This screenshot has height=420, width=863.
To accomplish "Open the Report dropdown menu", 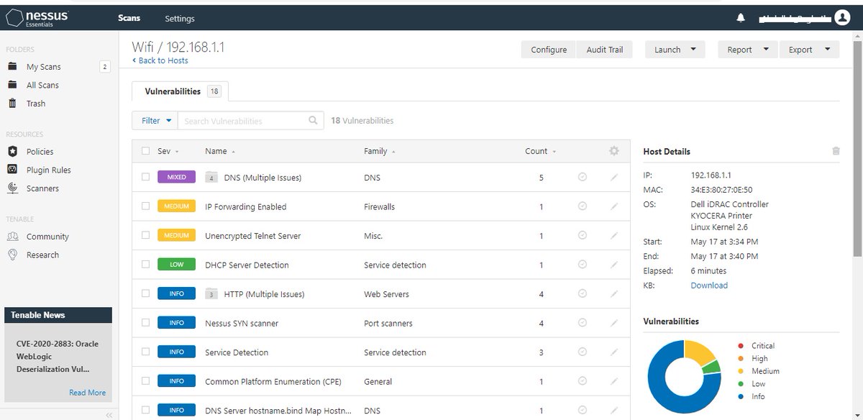I will coord(747,50).
